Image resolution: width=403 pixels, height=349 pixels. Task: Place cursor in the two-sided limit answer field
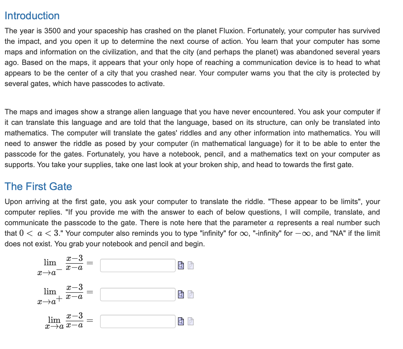(137, 322)
